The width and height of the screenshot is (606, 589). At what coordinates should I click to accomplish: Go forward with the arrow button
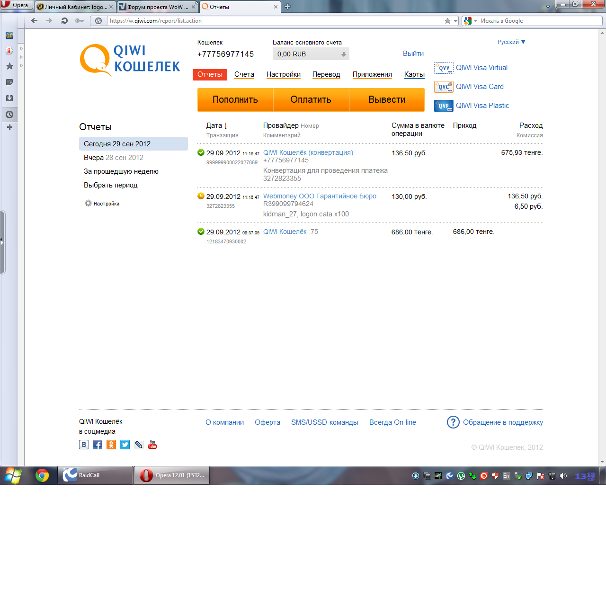(49, 21)
